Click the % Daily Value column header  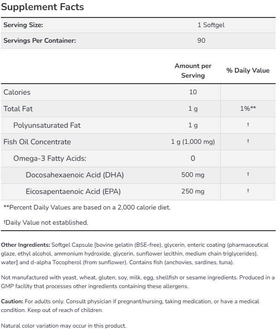tap(248, 71)
